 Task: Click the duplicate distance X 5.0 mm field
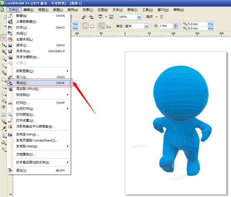(x=198, y=24)
